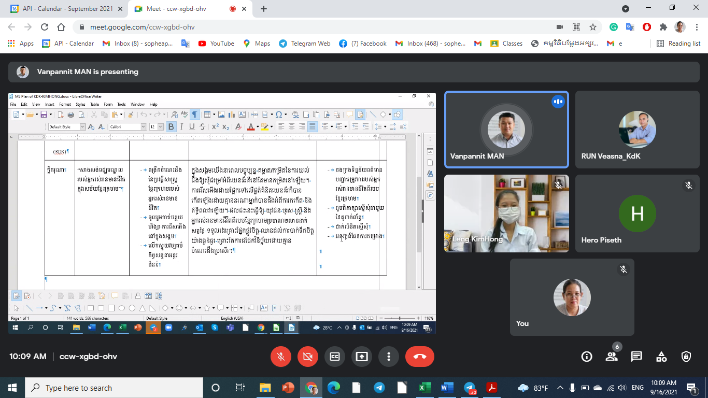Open meeting details info icon

tap(587, 357)
